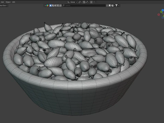The image size is (164, 123).
Task: Click the colorful all-types filter icon
Action: (x=47, y=5)
